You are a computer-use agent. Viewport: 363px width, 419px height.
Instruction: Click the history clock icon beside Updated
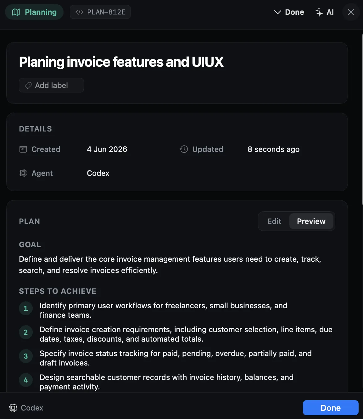tap(184, 149)
